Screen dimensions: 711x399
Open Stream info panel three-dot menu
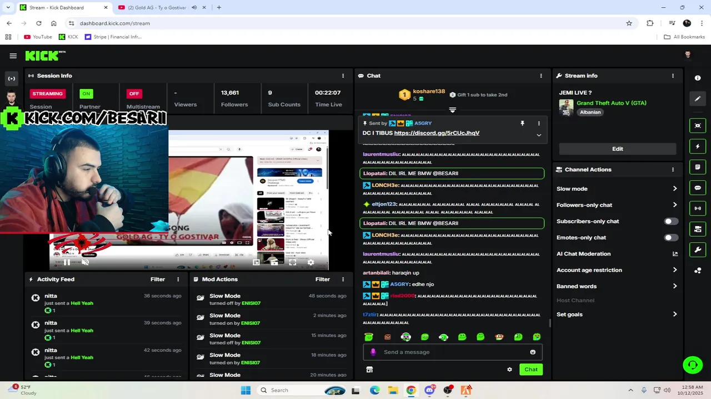tap(673, 76)
